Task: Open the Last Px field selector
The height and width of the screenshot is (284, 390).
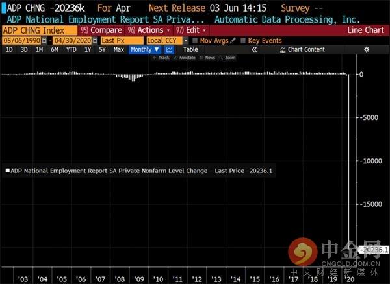Action: point(122,41)
